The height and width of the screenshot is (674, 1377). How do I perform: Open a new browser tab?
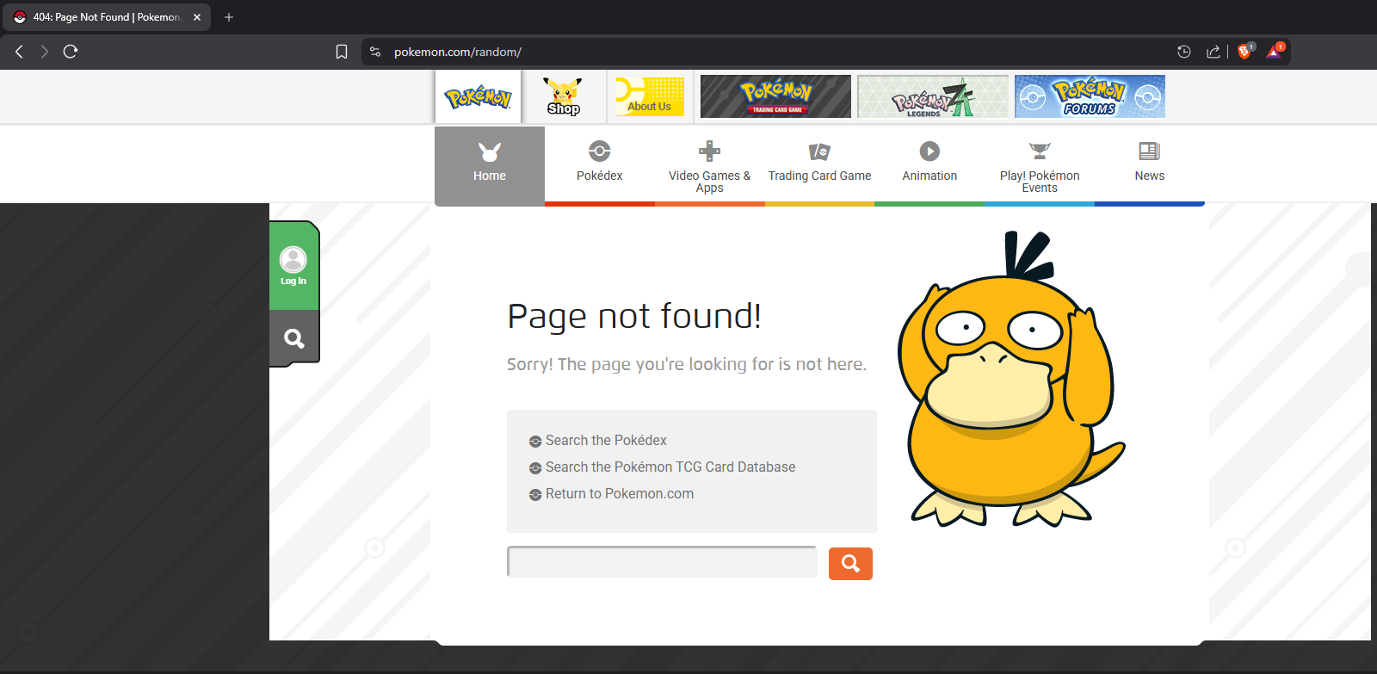click(229, 17)
